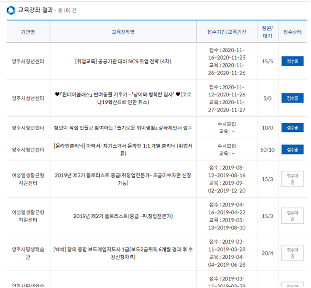Open the 원데이클래스 반려동물 키우기 course title
This screenshot has height=288, width=311.
click(x=123, y=98)
